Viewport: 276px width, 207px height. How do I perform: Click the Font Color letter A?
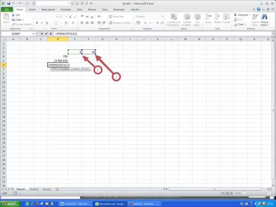73,23
